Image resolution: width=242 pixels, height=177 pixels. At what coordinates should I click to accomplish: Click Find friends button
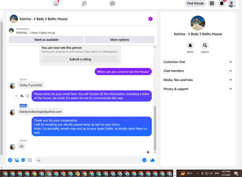point(196,3)
